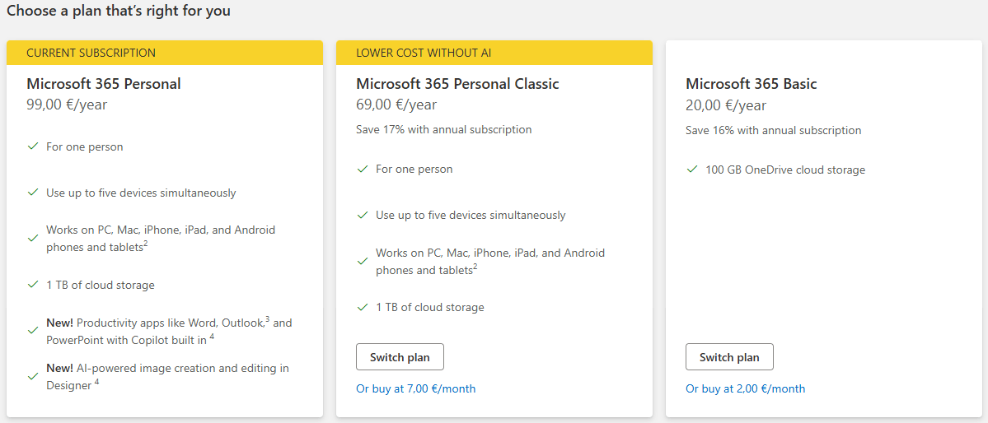
Task: Click "Choose a plan that's right for you" heading
Action: tap(119, 12)
